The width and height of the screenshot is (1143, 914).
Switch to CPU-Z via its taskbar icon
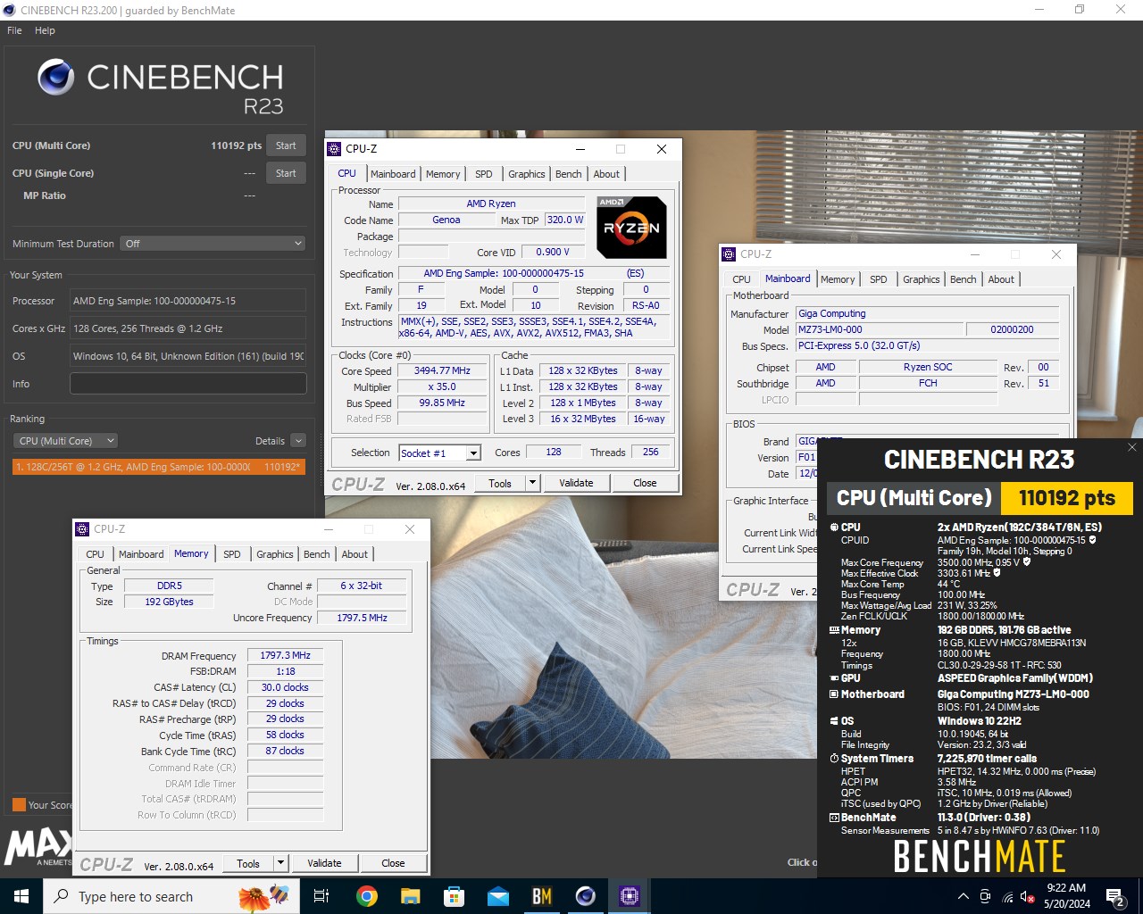630,896
